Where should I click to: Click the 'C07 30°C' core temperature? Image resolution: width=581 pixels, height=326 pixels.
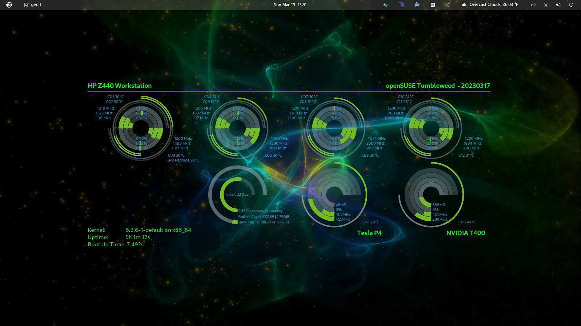tap(309, 97)
